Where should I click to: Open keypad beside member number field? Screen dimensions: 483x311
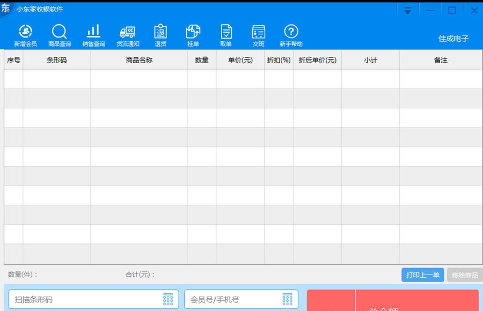(286, 299)
